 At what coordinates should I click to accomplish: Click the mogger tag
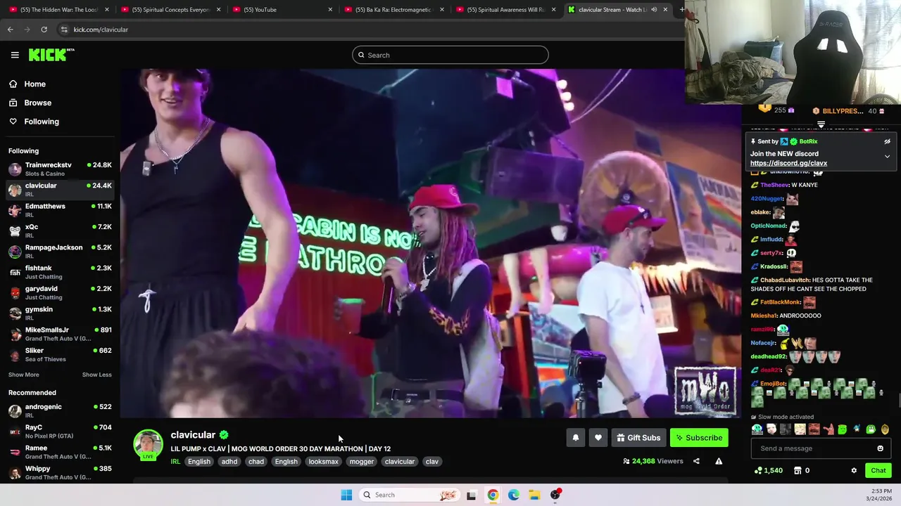[x=362, y=462]
